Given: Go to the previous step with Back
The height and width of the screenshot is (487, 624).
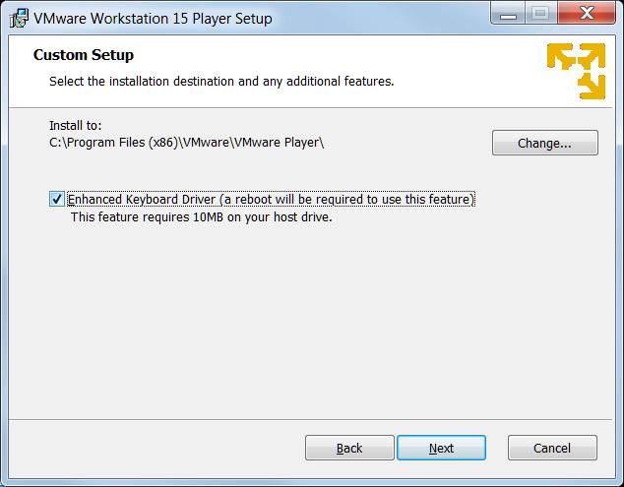Looking at the screenshot, I should coord(349,448).
